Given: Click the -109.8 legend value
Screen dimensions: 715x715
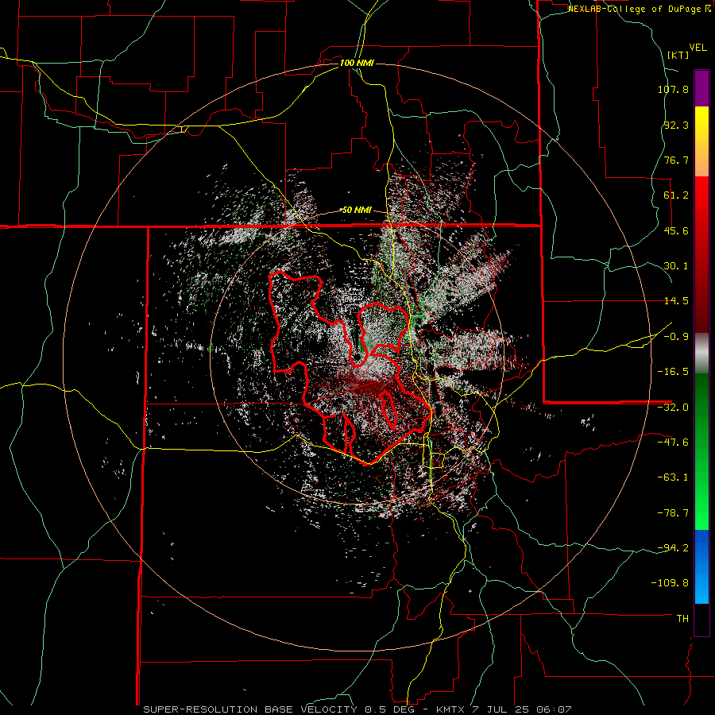Looking at the screenshot, I should (670, 583).
